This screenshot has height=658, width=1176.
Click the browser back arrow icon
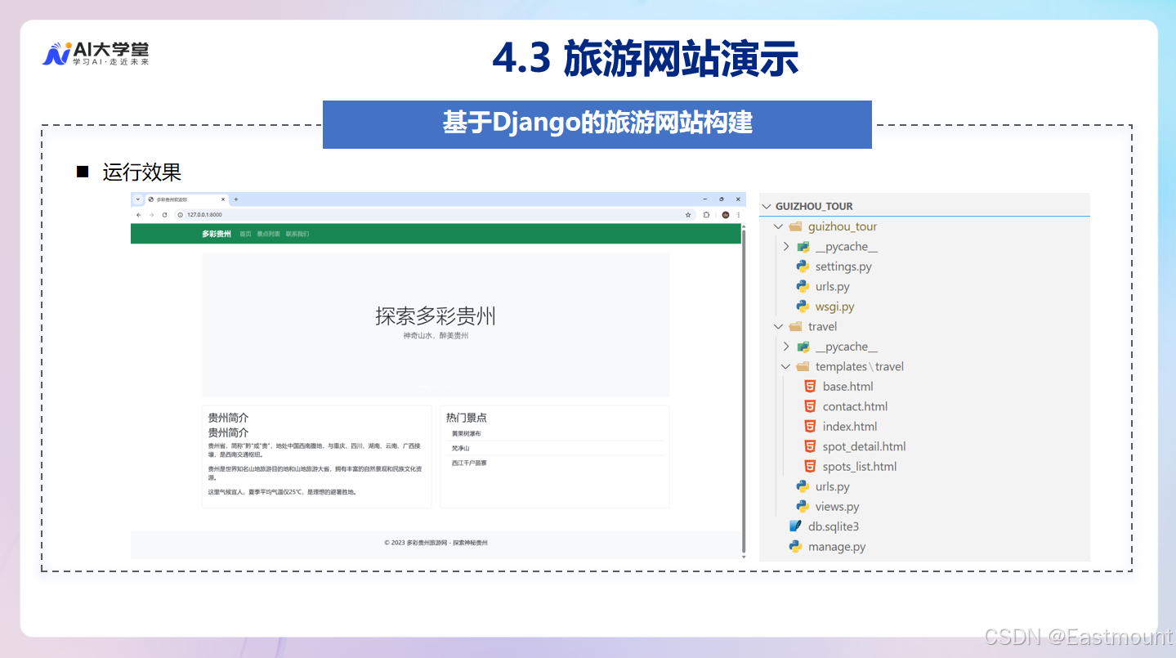pyautogui.click(x=138, y=214)
